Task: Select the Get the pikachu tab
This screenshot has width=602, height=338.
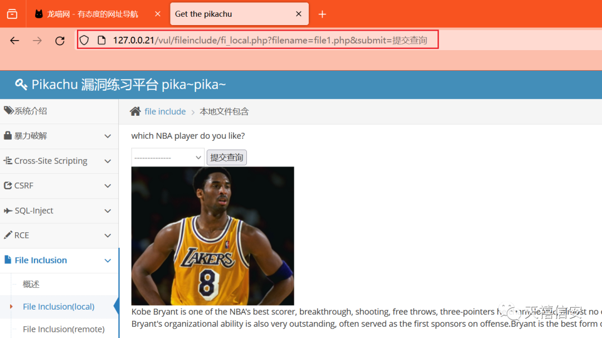Action: point(239,14)
